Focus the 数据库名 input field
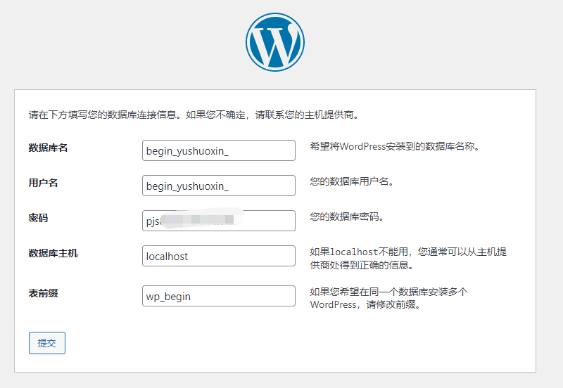 tap(218, 150)
